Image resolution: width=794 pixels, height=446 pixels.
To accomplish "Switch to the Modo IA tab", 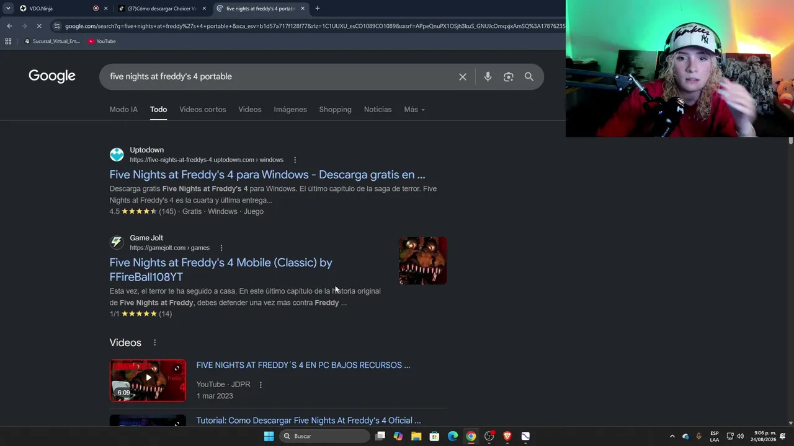I will tap(123, 110).
